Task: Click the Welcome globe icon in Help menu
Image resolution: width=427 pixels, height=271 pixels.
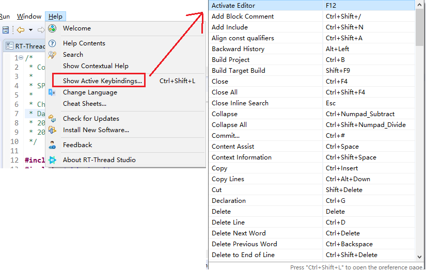Action: (x=52, y=28)
